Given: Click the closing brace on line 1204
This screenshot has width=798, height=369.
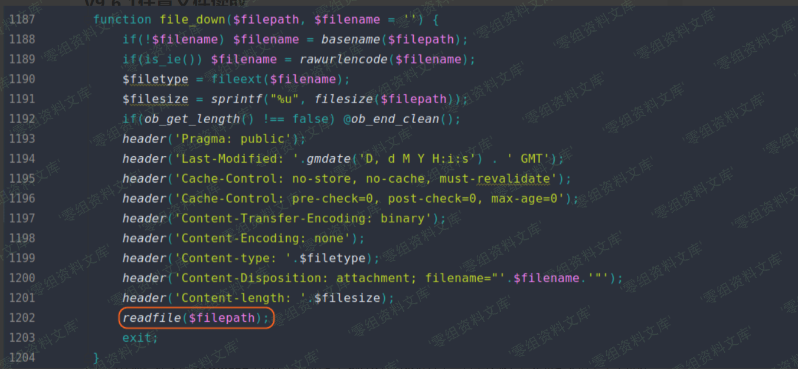Looking at the screenshot, I should 96,358.
